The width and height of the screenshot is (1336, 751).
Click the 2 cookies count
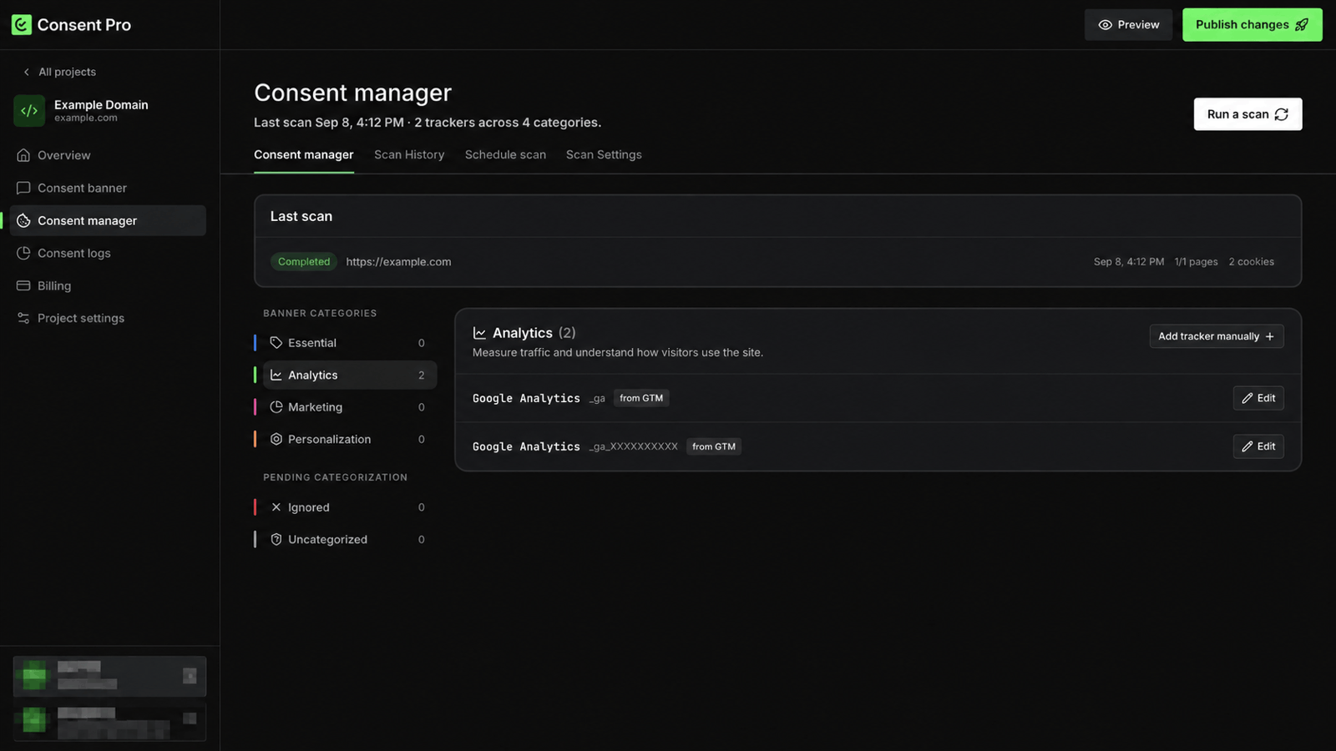(1251, 261)
